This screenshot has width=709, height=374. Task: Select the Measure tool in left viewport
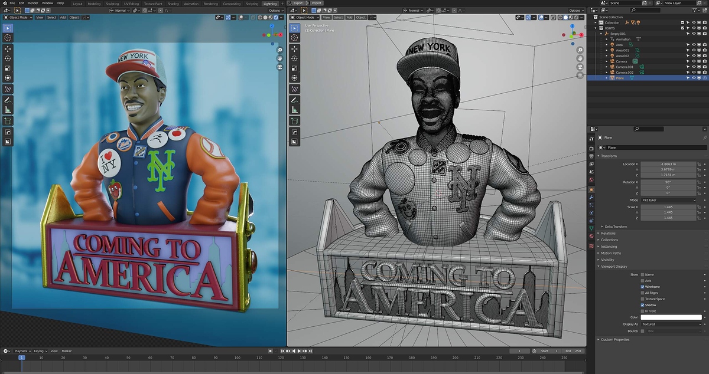pos(8,110)
